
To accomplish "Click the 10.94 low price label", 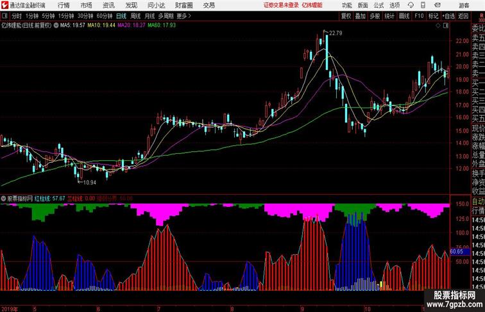I will 90,183.
